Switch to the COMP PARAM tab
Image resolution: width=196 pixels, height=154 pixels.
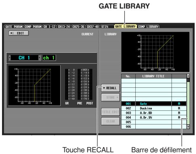33,27
